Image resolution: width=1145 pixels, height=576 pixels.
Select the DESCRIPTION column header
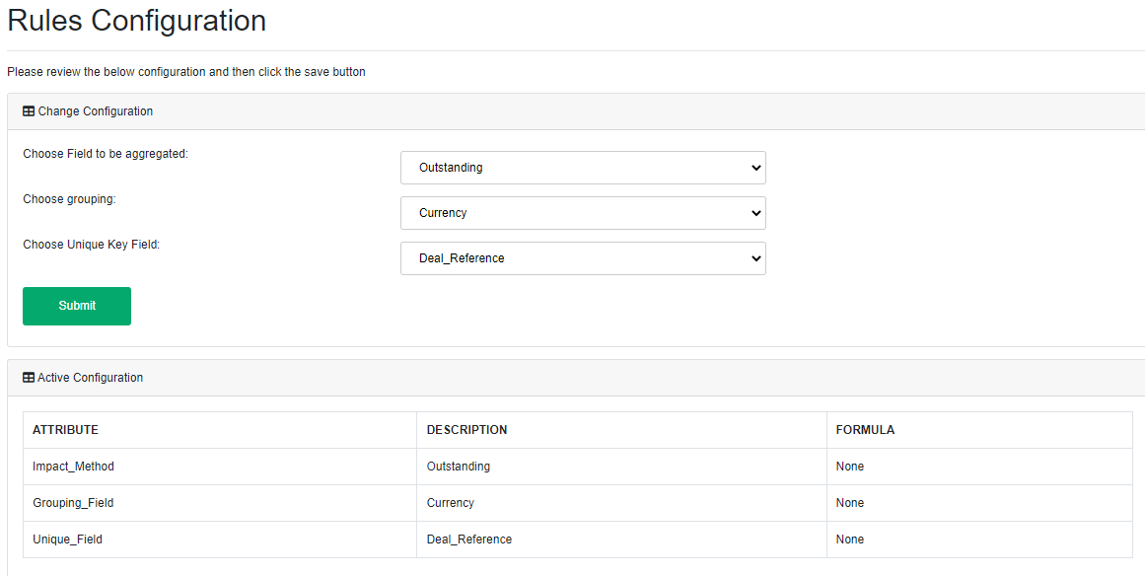466,430
